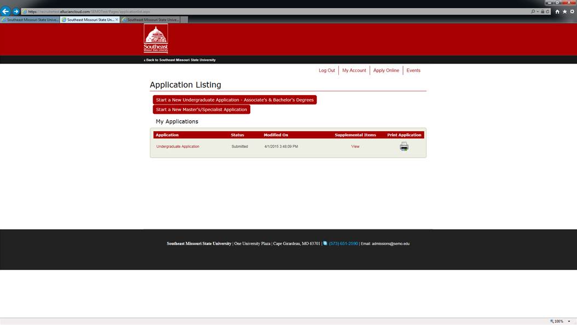577x325 pixels.
Task: View supplemental items for Undergraduate Application
Action: click(x=355, y=146)
